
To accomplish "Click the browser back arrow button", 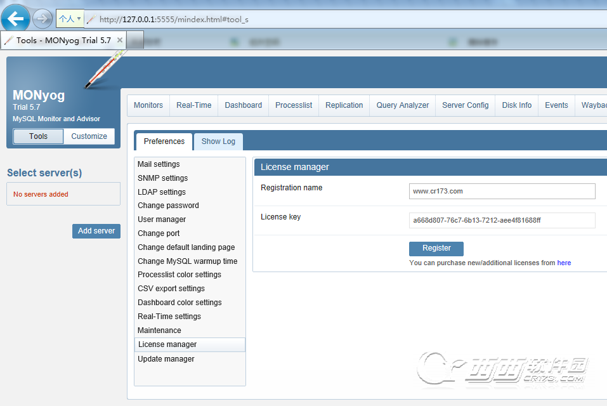I will pyautogui.click(x=15, y=18).
